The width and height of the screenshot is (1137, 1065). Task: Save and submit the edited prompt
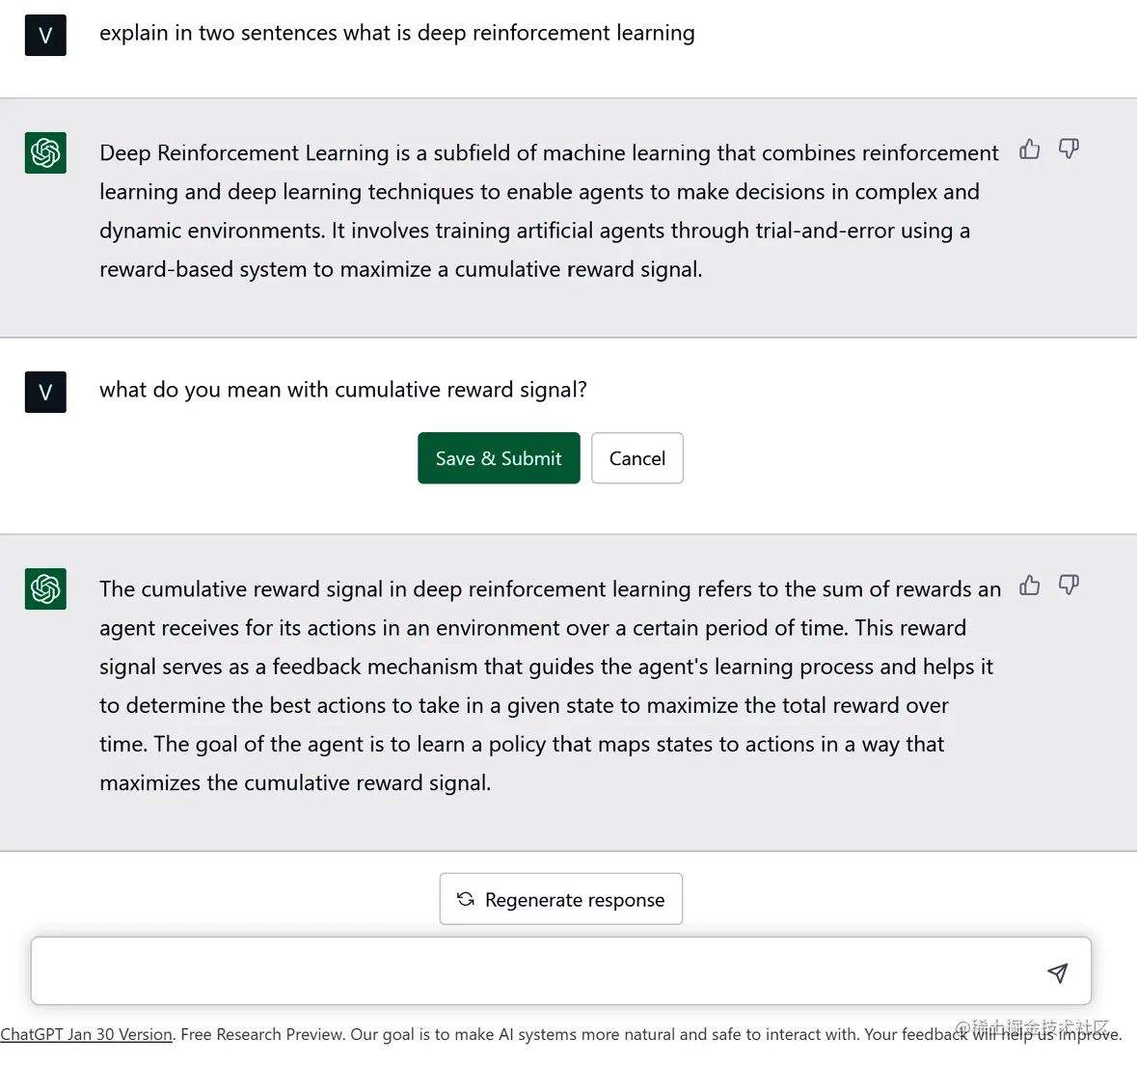coord(499,458)
